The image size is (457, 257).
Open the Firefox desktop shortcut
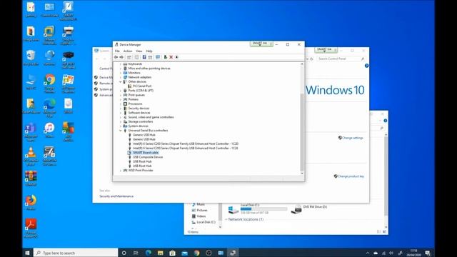click(x=31, y=202)
